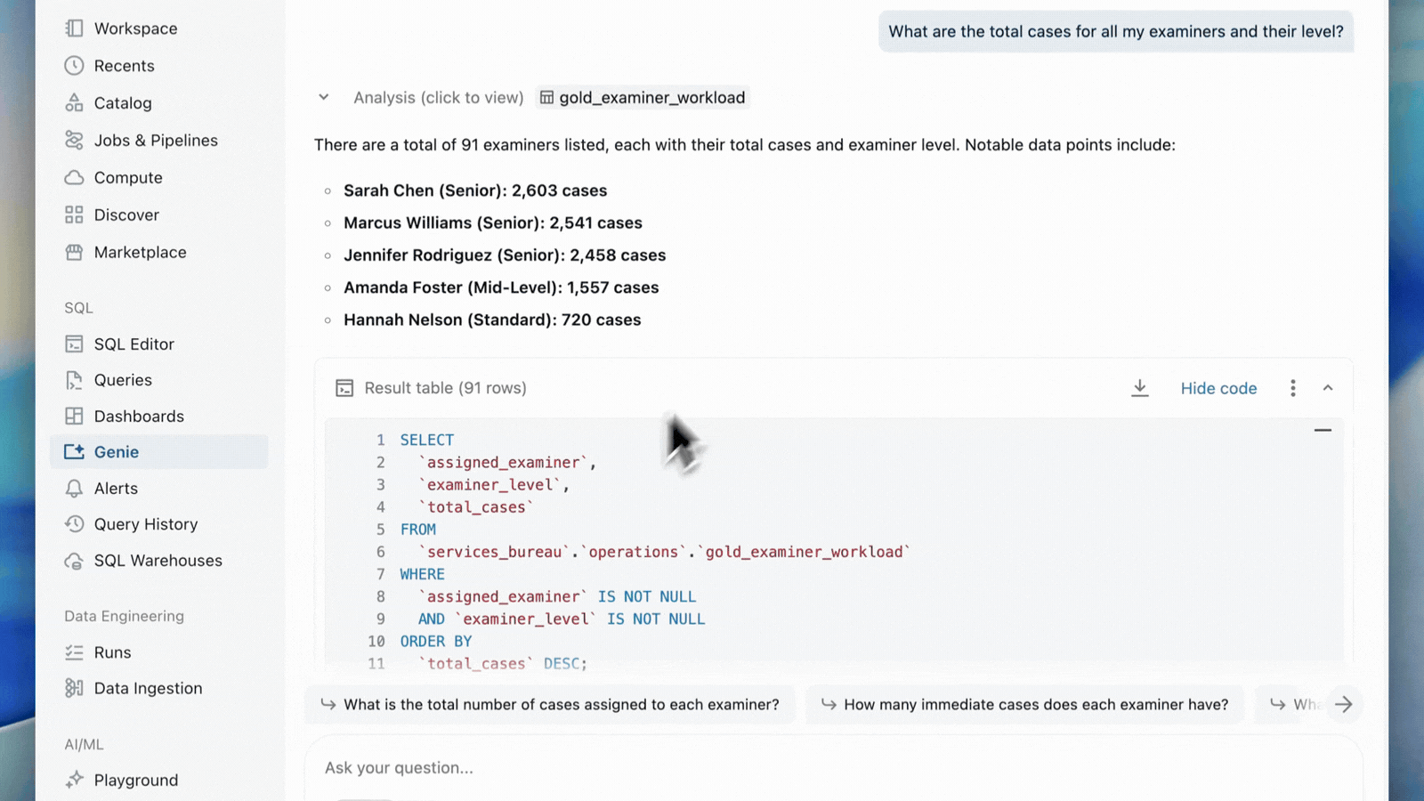Click the Ask your question field

pos(835,767)
